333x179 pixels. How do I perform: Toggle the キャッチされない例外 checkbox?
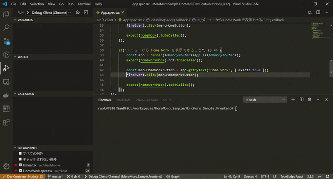click(x=20, y=159)
